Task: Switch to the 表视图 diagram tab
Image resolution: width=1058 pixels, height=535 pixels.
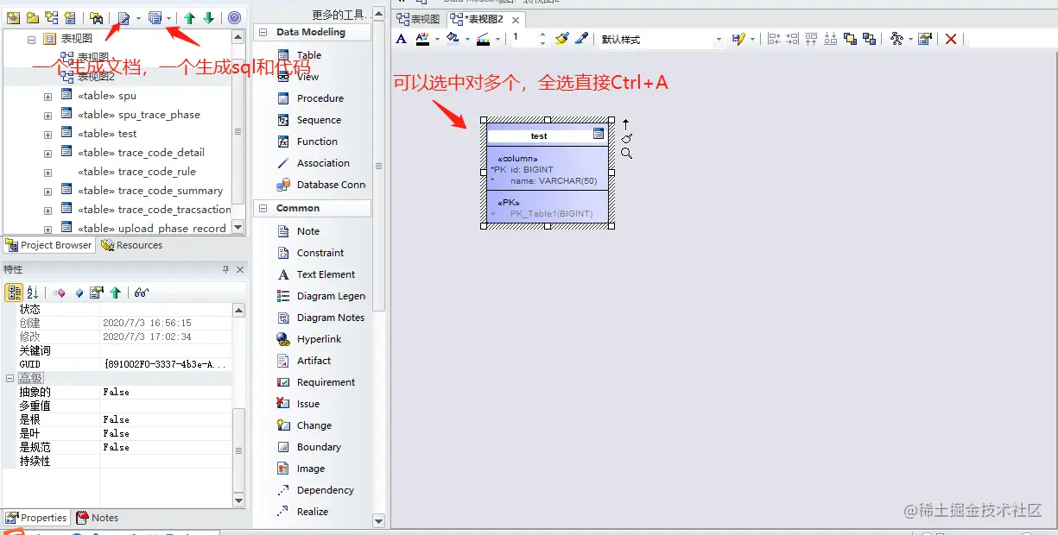Action: point(418,19)
